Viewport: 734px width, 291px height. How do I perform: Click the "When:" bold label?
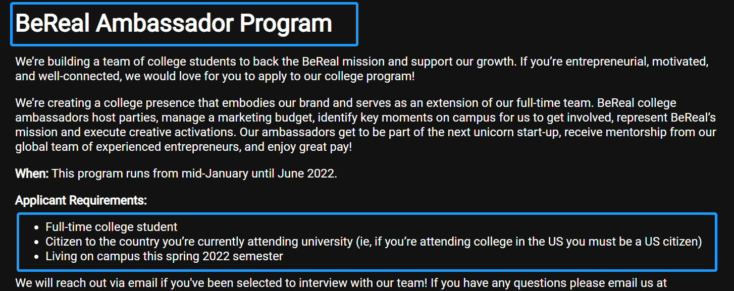pos(32,174)
